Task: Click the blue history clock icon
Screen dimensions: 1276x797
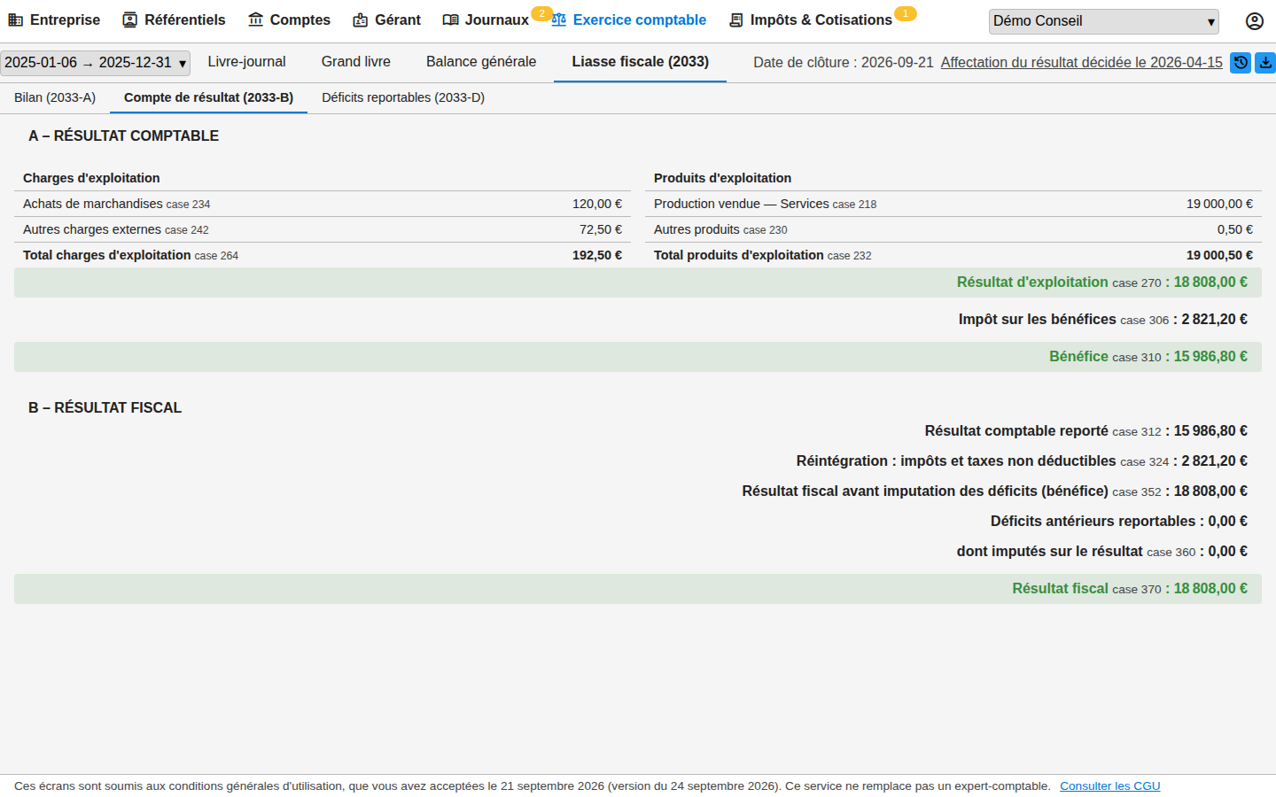Action: tap(1241, 63)
